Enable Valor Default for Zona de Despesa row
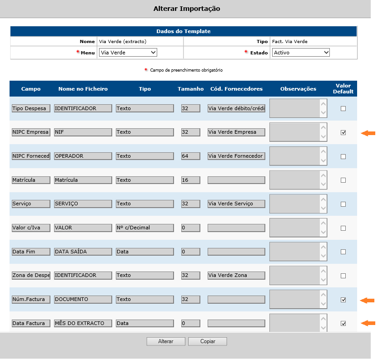Image resolution: width=378 pixels, height=359 pixels. pos(343,276)
